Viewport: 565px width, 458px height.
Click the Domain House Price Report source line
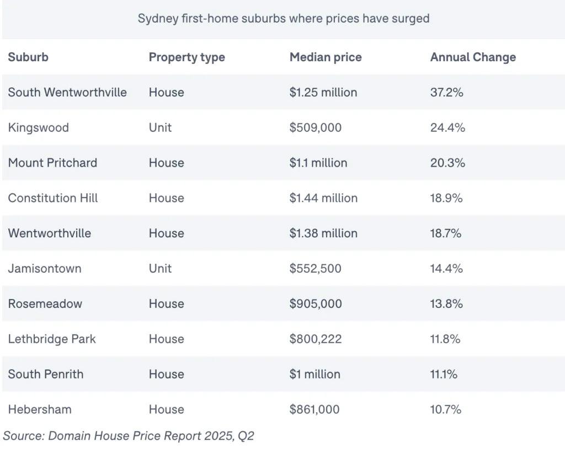coord(129,436)
